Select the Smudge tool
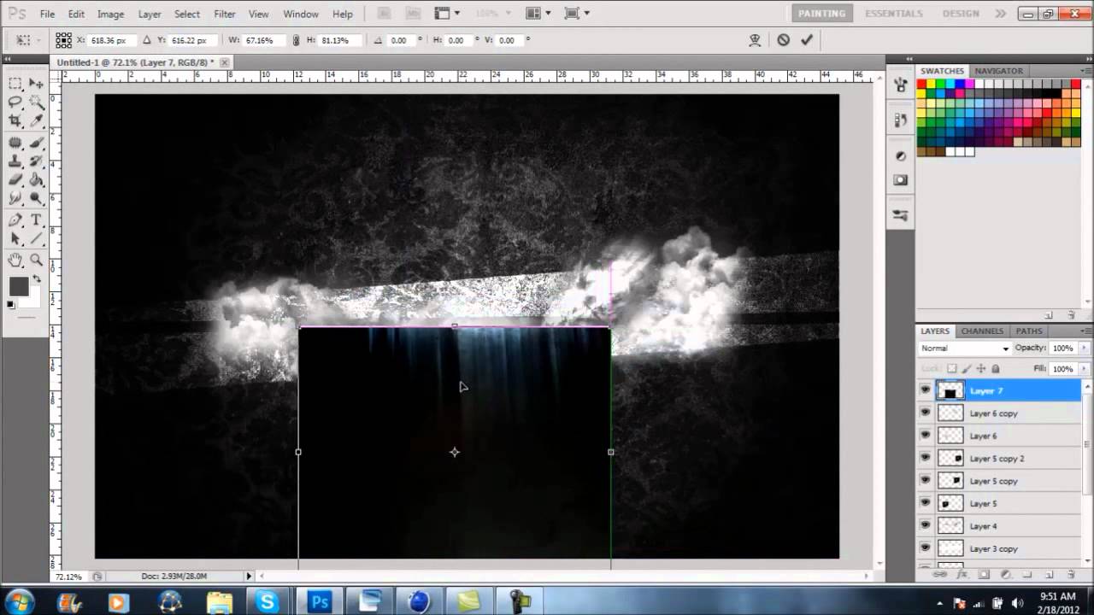Image resolution: width=1094 pixels, height=615 pixels. pyautogui.click(x=15, y=199)
